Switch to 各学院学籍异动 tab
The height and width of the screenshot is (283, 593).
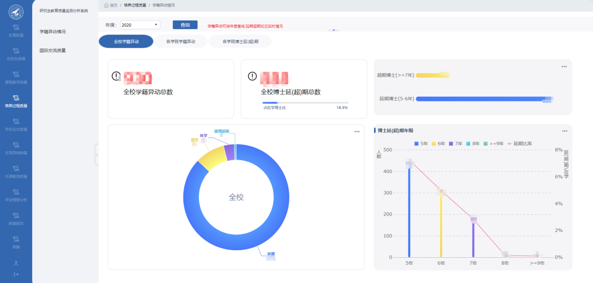tap(181, 42)
